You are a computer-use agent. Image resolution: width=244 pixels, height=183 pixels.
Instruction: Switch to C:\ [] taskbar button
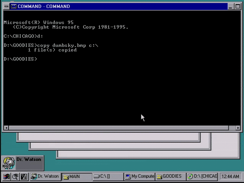pyautogui.click(x=108, y=177)
